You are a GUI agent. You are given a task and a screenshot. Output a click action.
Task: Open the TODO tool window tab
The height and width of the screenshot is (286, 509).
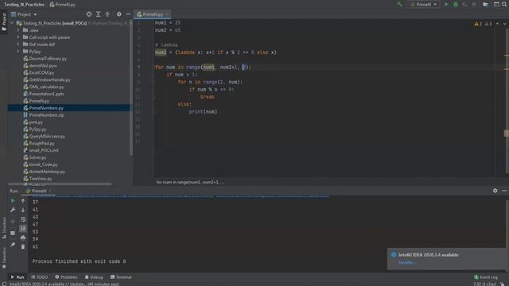point(40,277)
